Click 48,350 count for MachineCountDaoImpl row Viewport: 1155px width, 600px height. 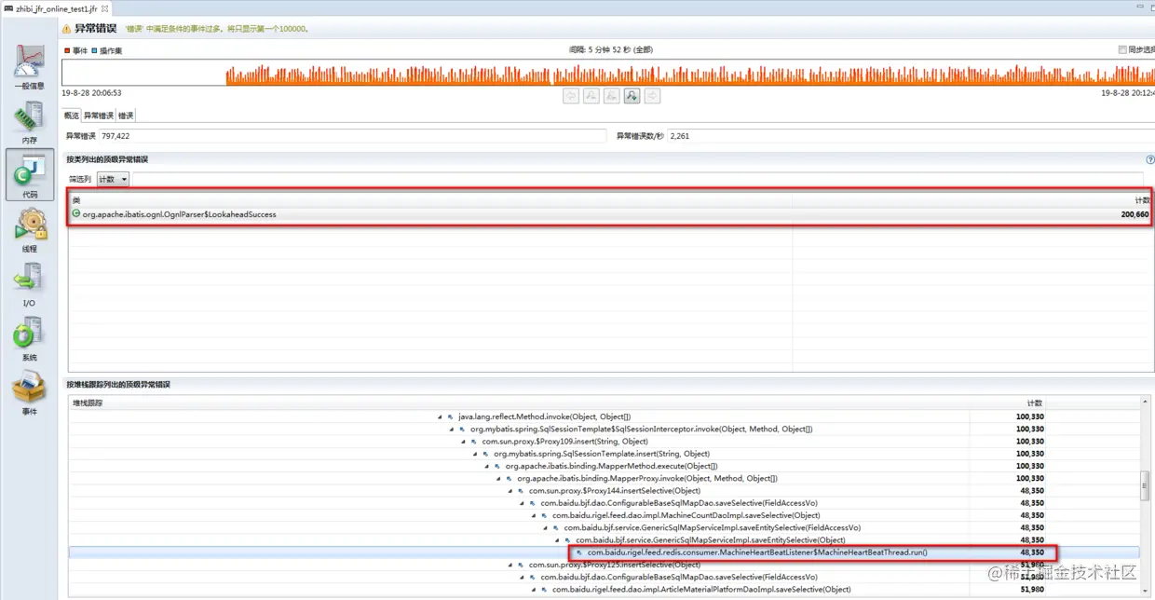(x=1032, y=515)
